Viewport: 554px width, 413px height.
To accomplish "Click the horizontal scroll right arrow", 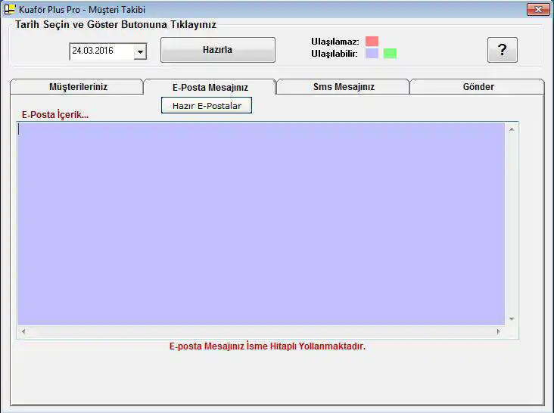I will tap(498, 332).
